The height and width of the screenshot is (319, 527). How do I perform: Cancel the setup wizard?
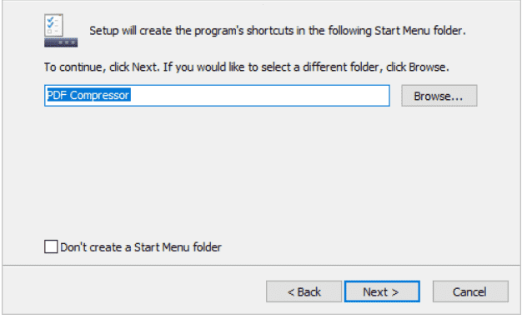pos(470,292)
